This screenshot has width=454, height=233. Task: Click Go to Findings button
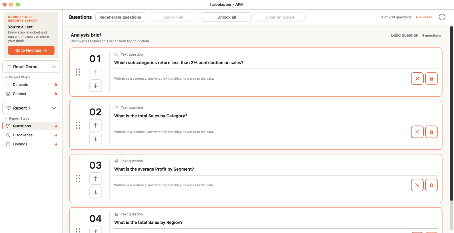(31, 50)
